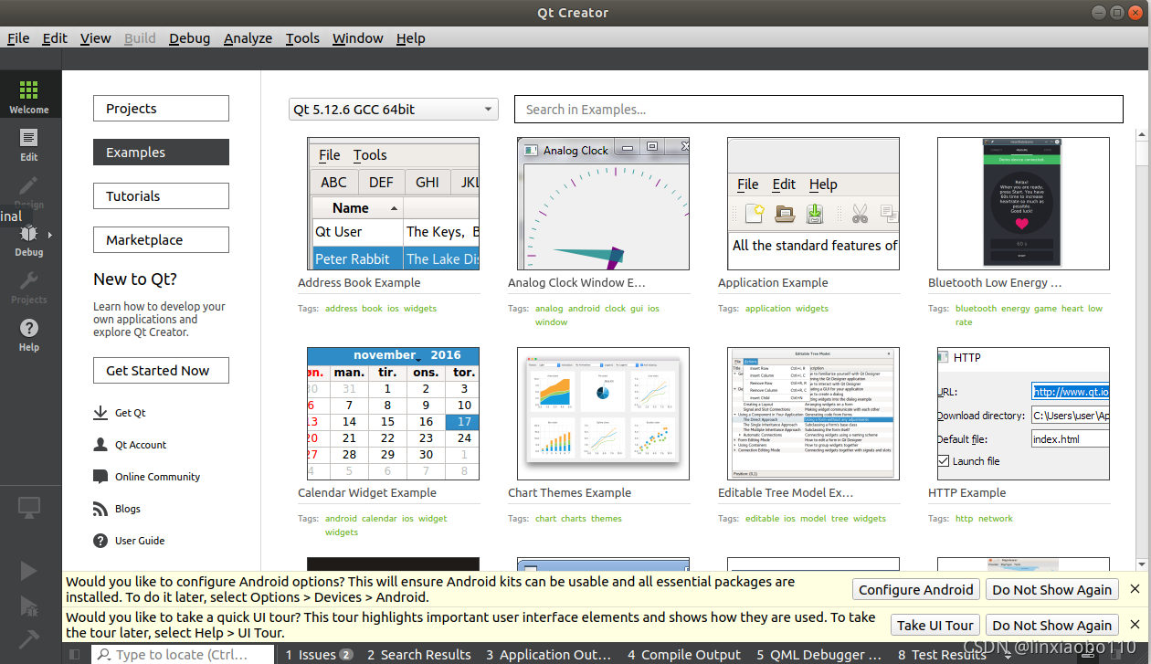Click the Take UI Tour button
1151x664 pixels.
[x=935, y=626]
